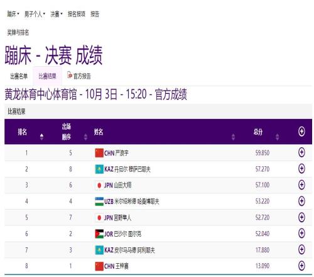Expand details for KAZ rank 2 row
Viewport: 314px width, 277px height.
click(301, 169)
